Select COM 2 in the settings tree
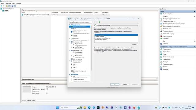This screenshot has height=110, width=196. (75, 68)
